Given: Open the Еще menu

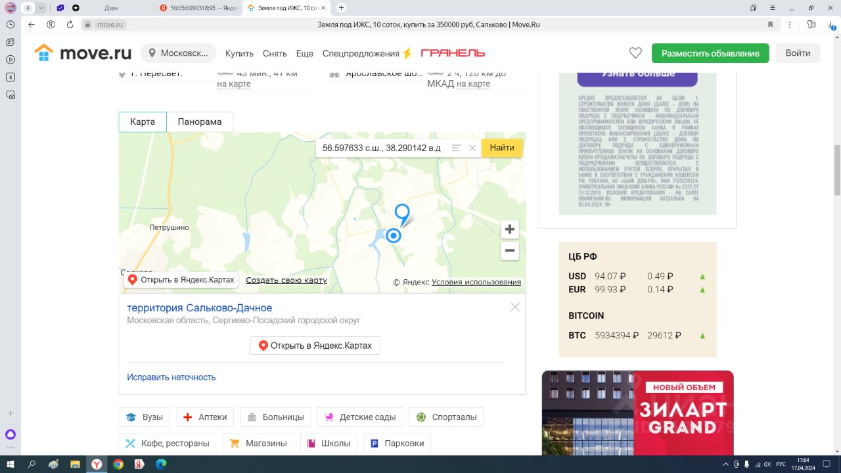Looking at the screenshot, I should [x=305, y=53].
